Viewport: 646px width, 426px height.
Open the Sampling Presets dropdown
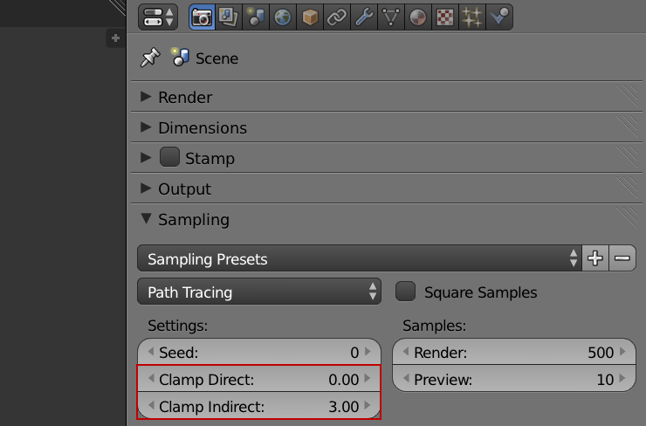(360, 258)
